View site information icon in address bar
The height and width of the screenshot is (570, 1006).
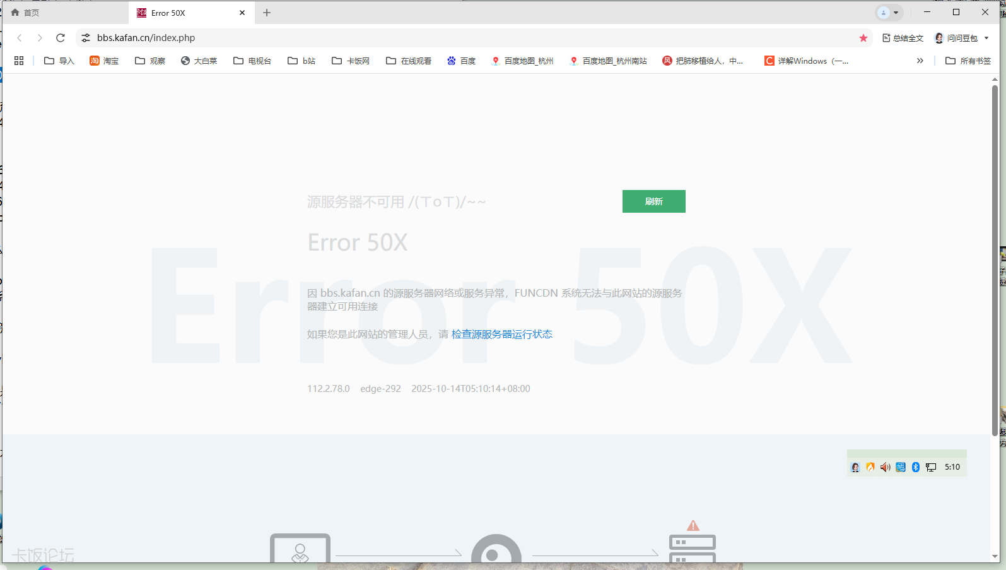point(86,38)
